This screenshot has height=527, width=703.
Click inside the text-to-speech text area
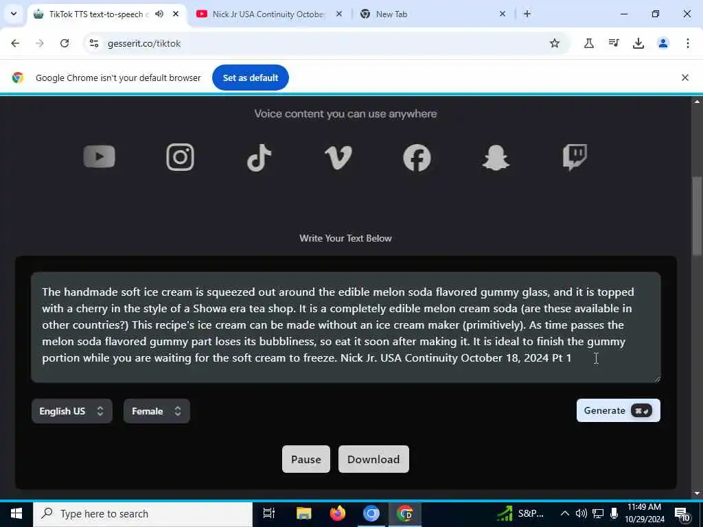click(346, 327)
